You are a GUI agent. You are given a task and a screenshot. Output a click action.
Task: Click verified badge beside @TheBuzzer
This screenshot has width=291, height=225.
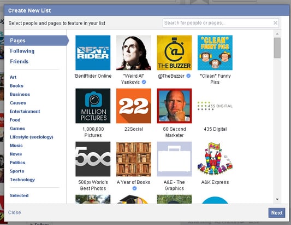[188, 76]
